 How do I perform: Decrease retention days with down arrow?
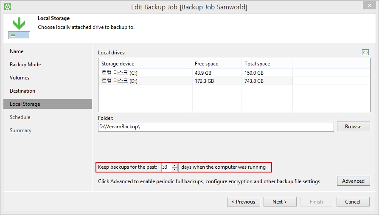coord(175,169)
